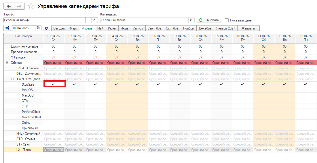
Task: Switch to the Октябрь month
Action: [172, 28]
